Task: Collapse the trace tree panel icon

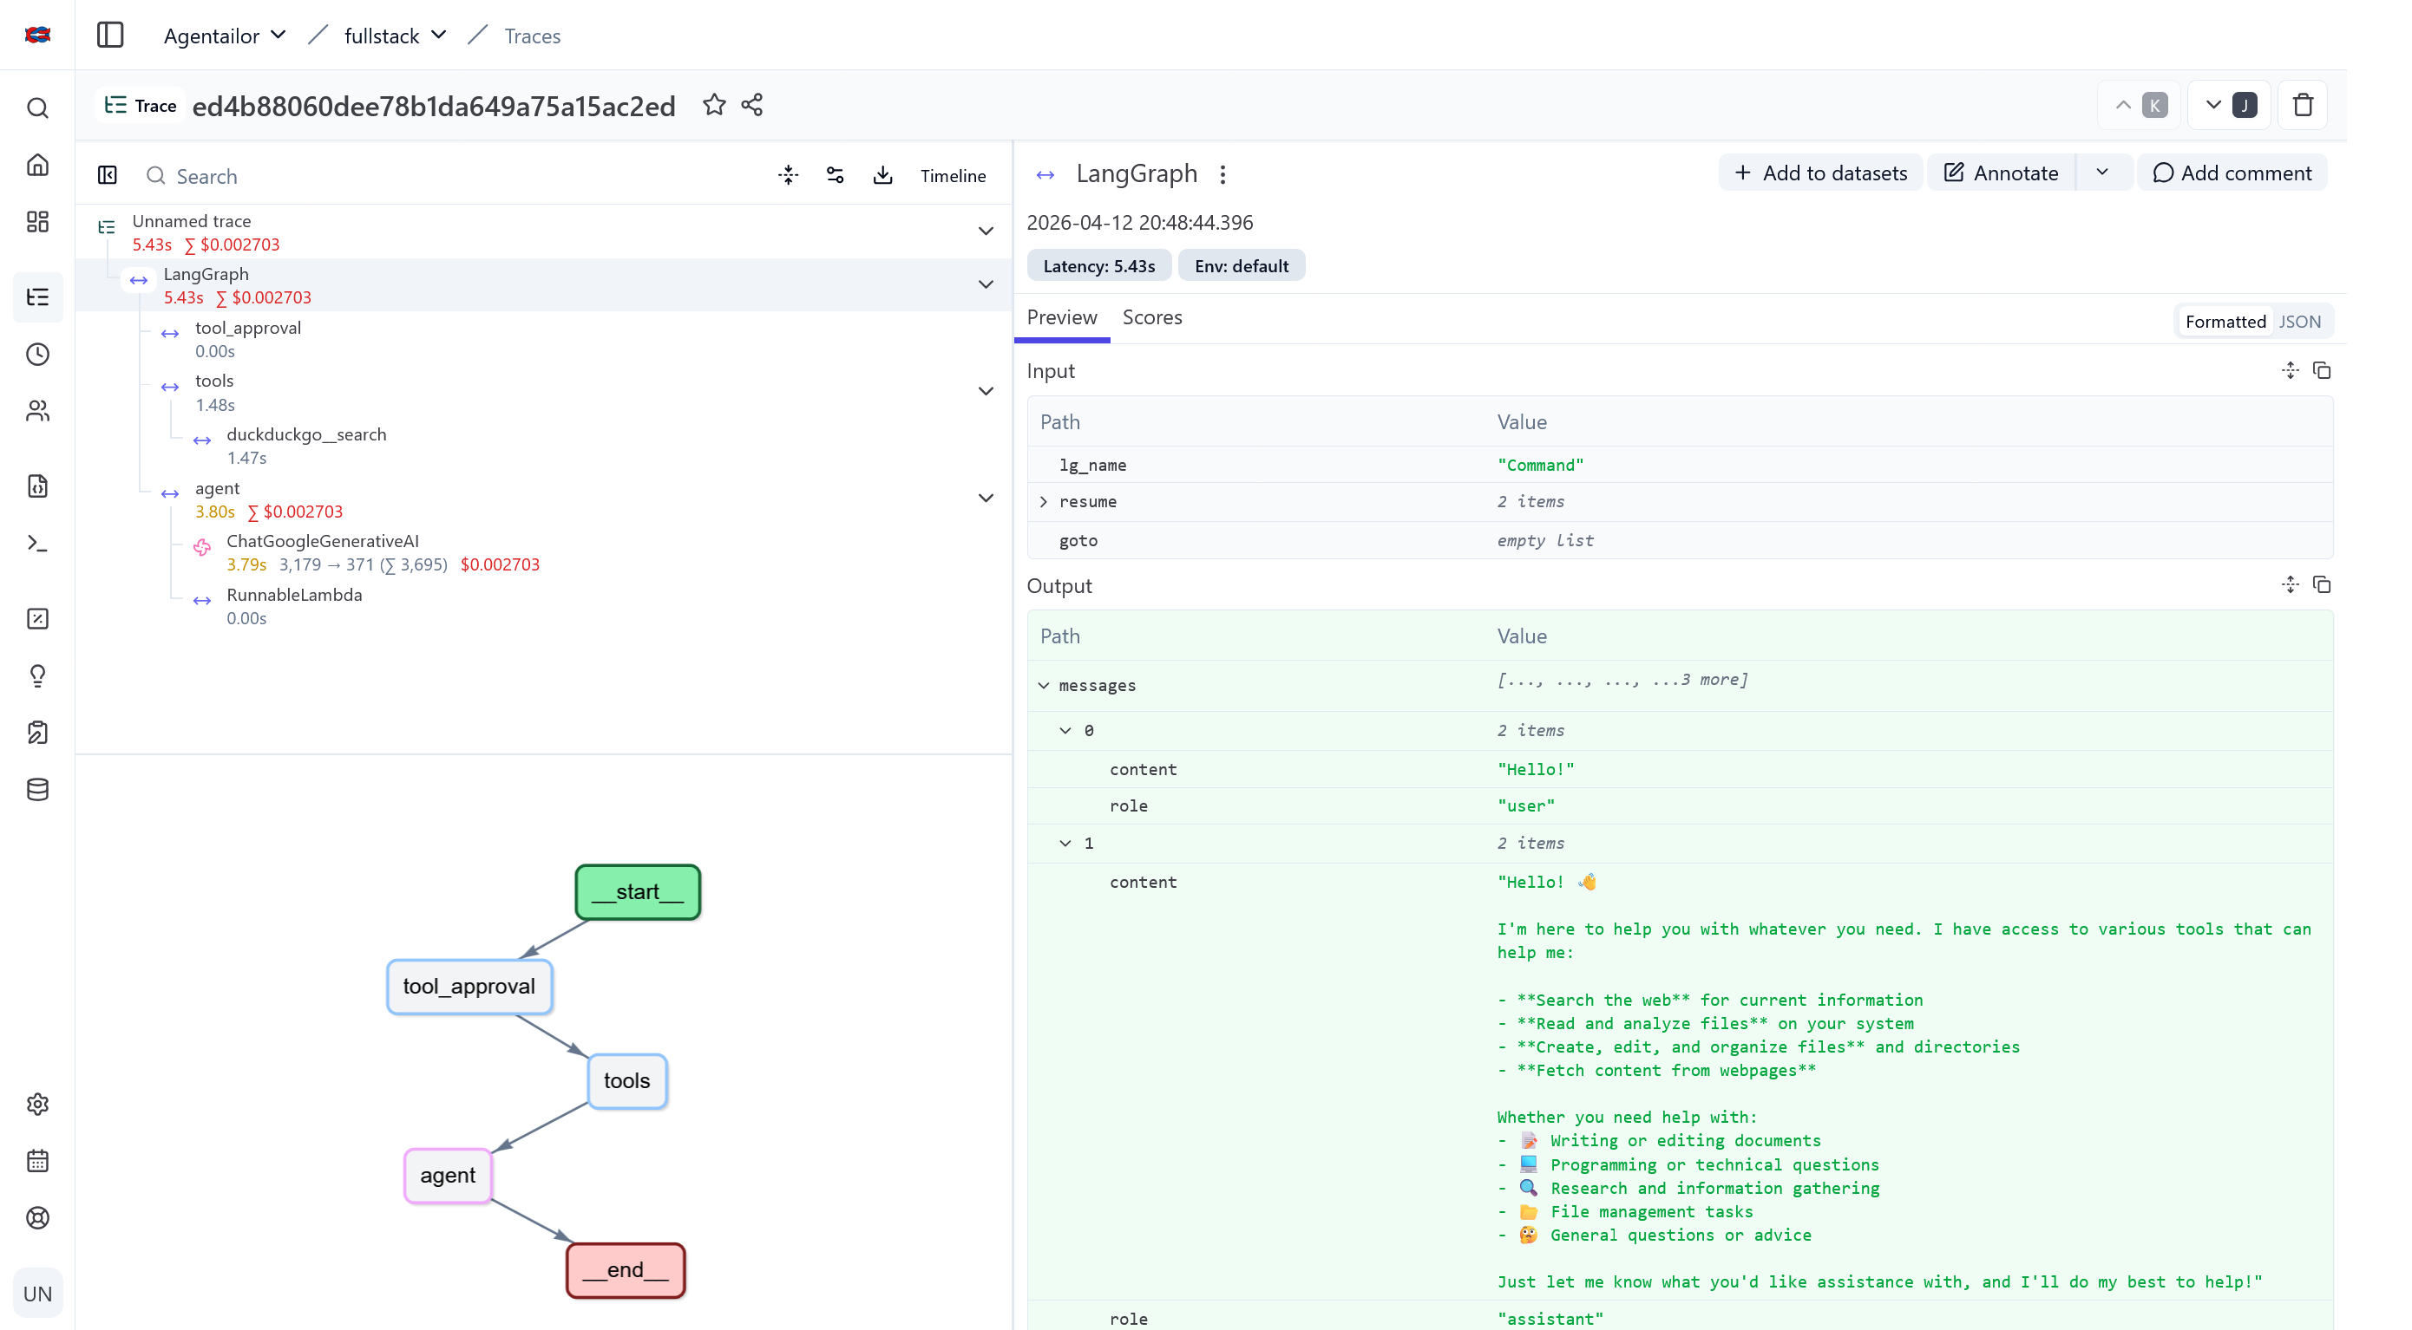Action: click(x=108, y=175)
